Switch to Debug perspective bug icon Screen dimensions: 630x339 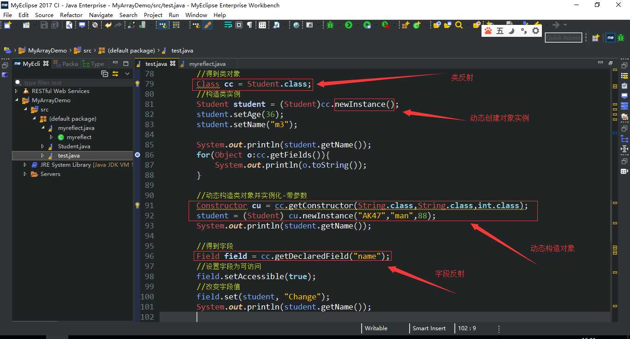[621, 38]
